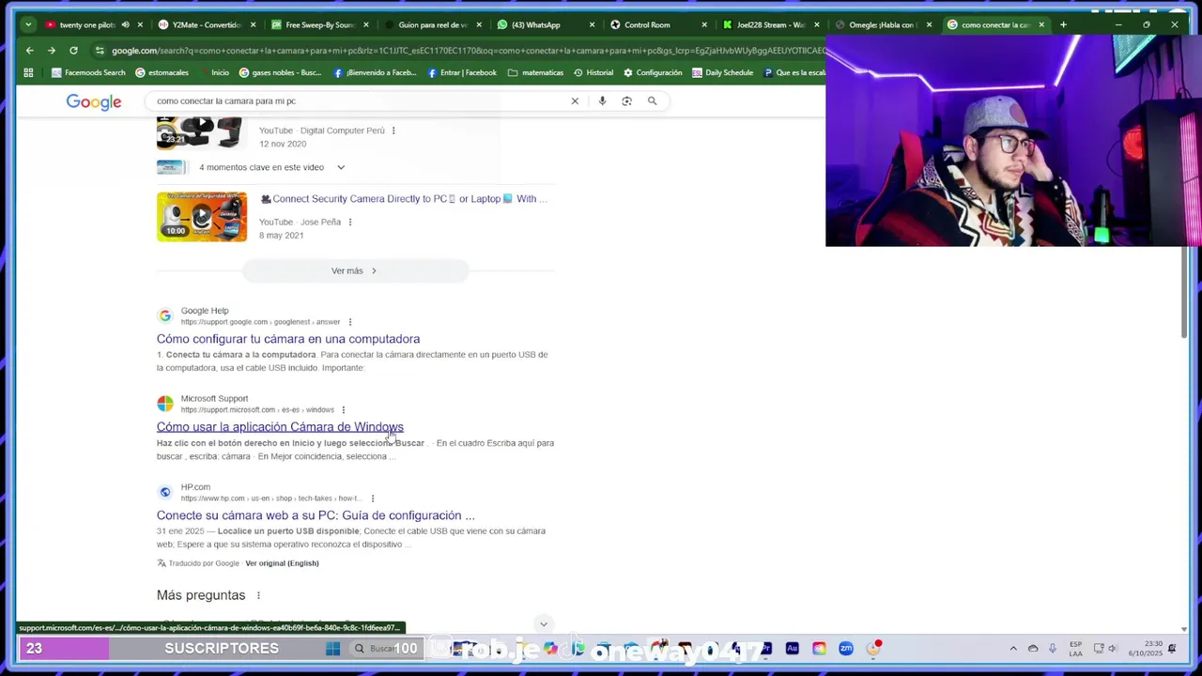Open the Windows Start menu
The width and height of the screenshot is (1202, 676).
[332, 648]
